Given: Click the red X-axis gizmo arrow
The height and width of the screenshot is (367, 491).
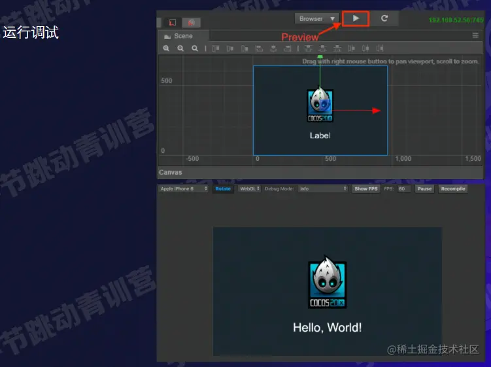Looking at the screenshot, I should coord(377,111).
